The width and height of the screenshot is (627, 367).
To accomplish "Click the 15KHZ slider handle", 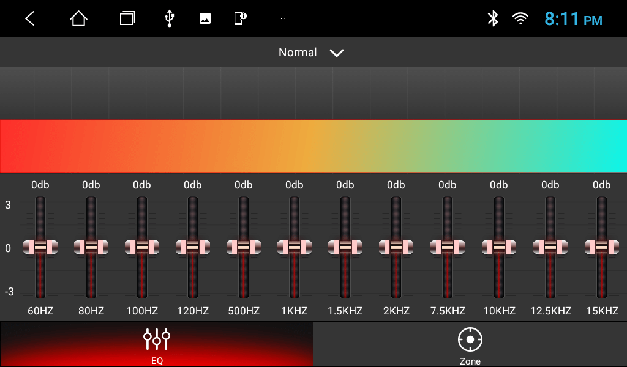I will click(x=601, y=247).
